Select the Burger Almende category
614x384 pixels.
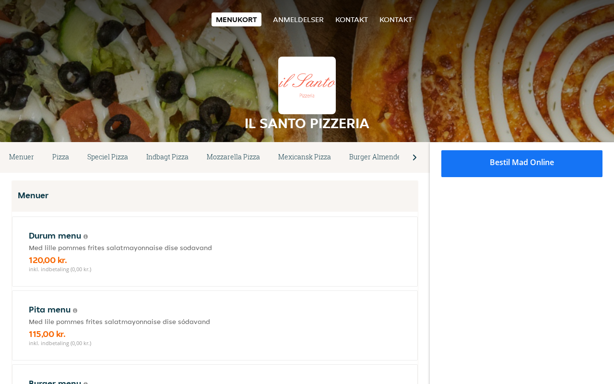[x=374, y=157]
